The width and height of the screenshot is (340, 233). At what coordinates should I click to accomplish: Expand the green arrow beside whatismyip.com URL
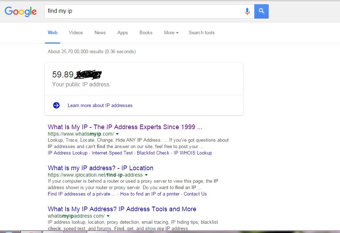pyautogui.click(x=117, y=134)
